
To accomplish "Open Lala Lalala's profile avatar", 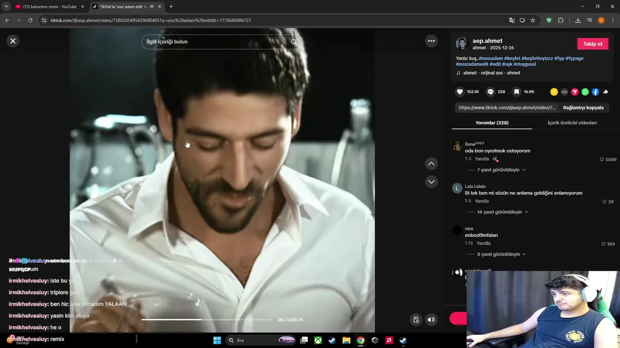I will 457,188.
